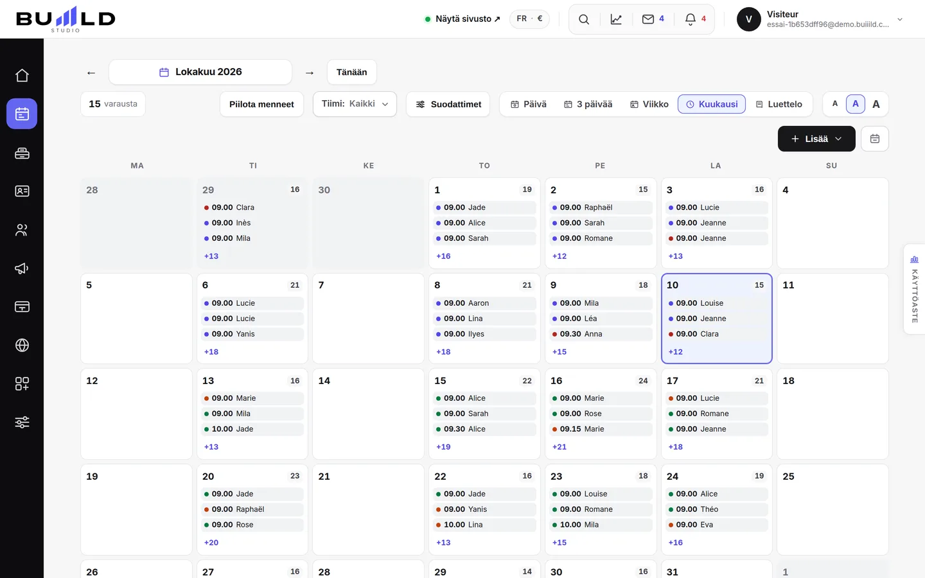Click the calendar icon button beside Lisää
The height and width of the screenshot is (578, 925).
[x=875, y=139]
